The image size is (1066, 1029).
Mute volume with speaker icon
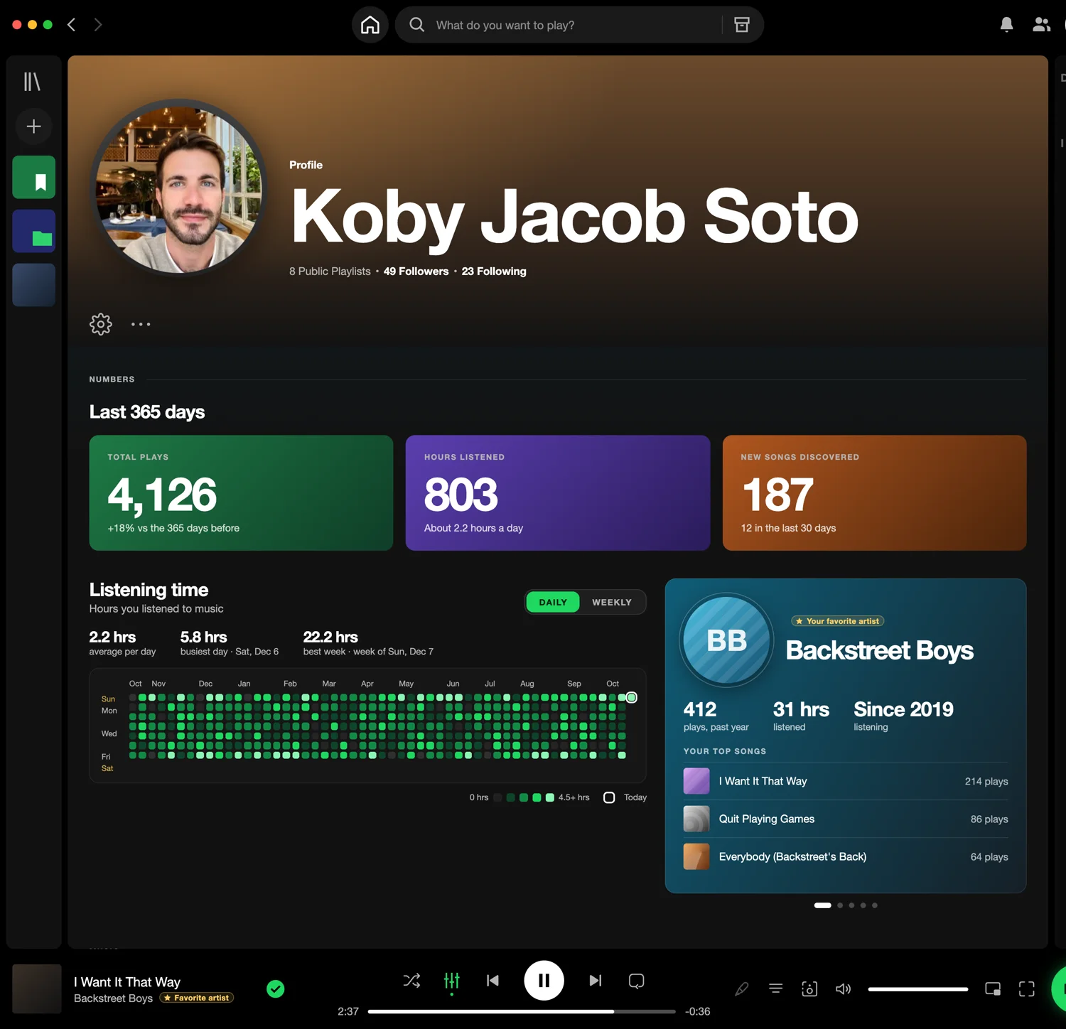pyautogui.click(x=844, y=988)
